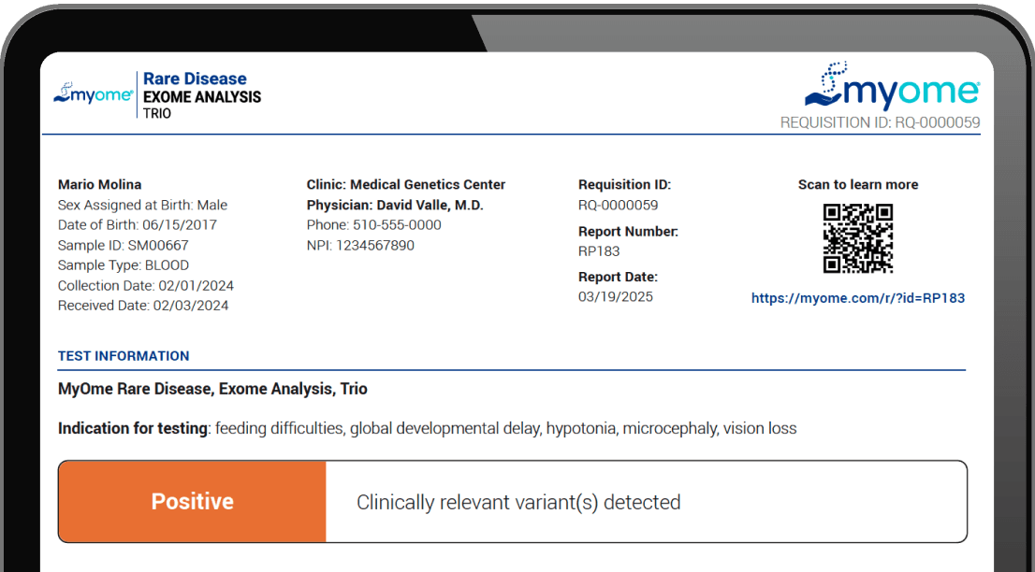Open the https://myome.com/r/?id=RP183 link

(858, 298)
